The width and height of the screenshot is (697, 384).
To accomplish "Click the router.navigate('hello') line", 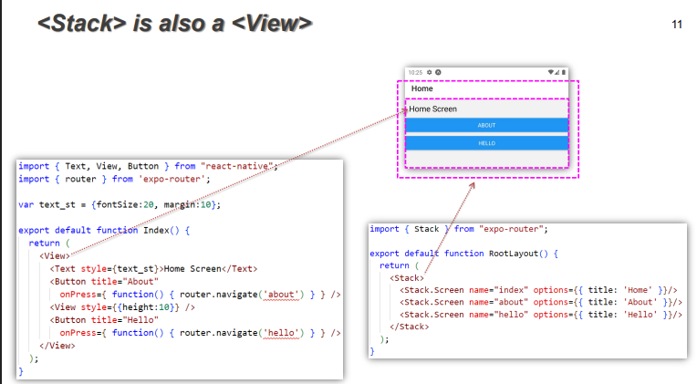I will (200, 333).
